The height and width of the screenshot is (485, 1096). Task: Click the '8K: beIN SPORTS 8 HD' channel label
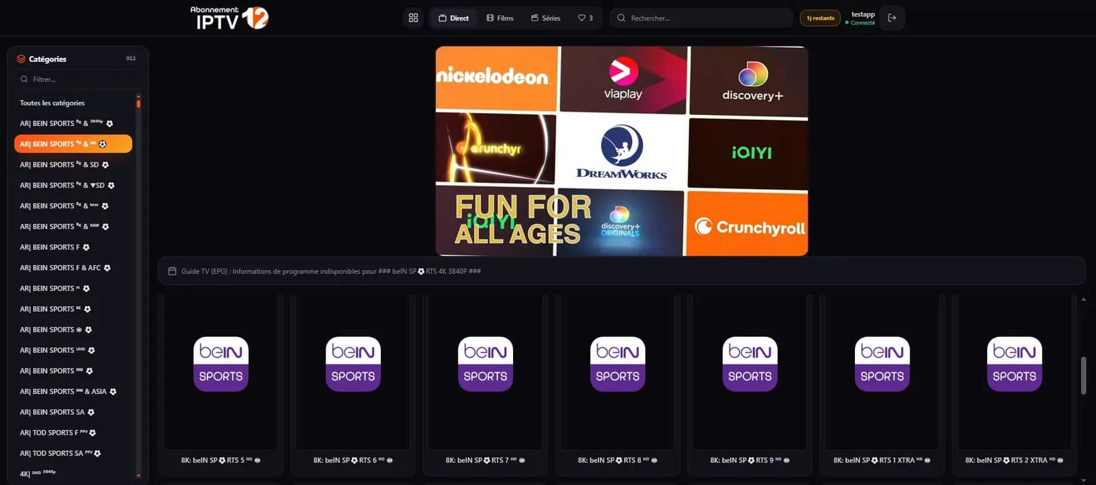(x=617, y=460)
